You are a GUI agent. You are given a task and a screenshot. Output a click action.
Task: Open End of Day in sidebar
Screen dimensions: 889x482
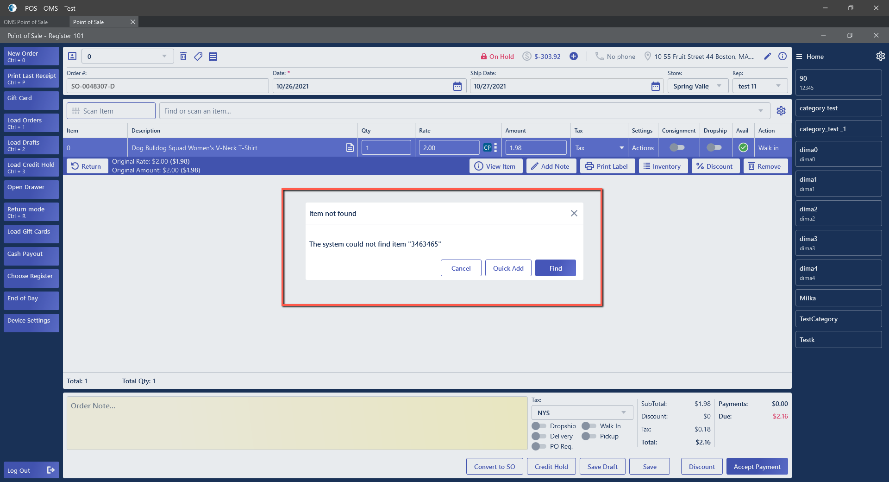31,301
